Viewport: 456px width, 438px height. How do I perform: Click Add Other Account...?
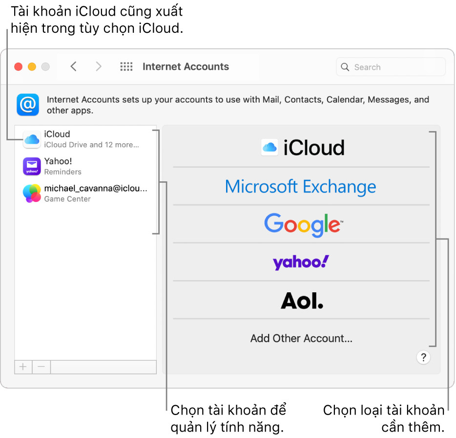301,338
